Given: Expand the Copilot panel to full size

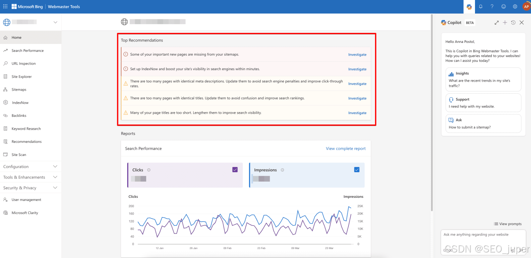Looking at the screenshot, I should (496, 22).
